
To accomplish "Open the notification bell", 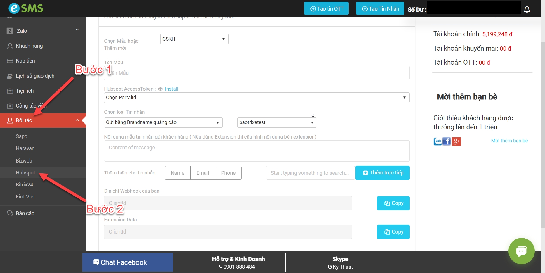I will [527, 9].
